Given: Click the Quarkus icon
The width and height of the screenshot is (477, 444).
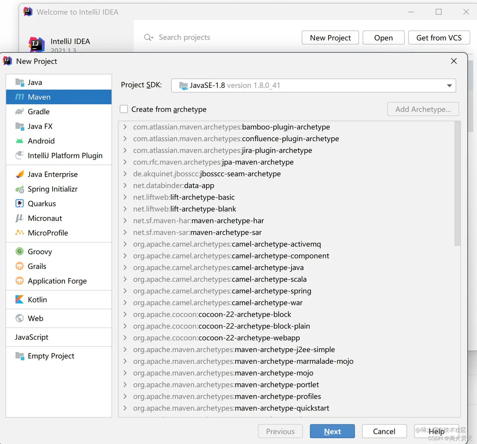Looking at the screenshot, I should [20, 203].
